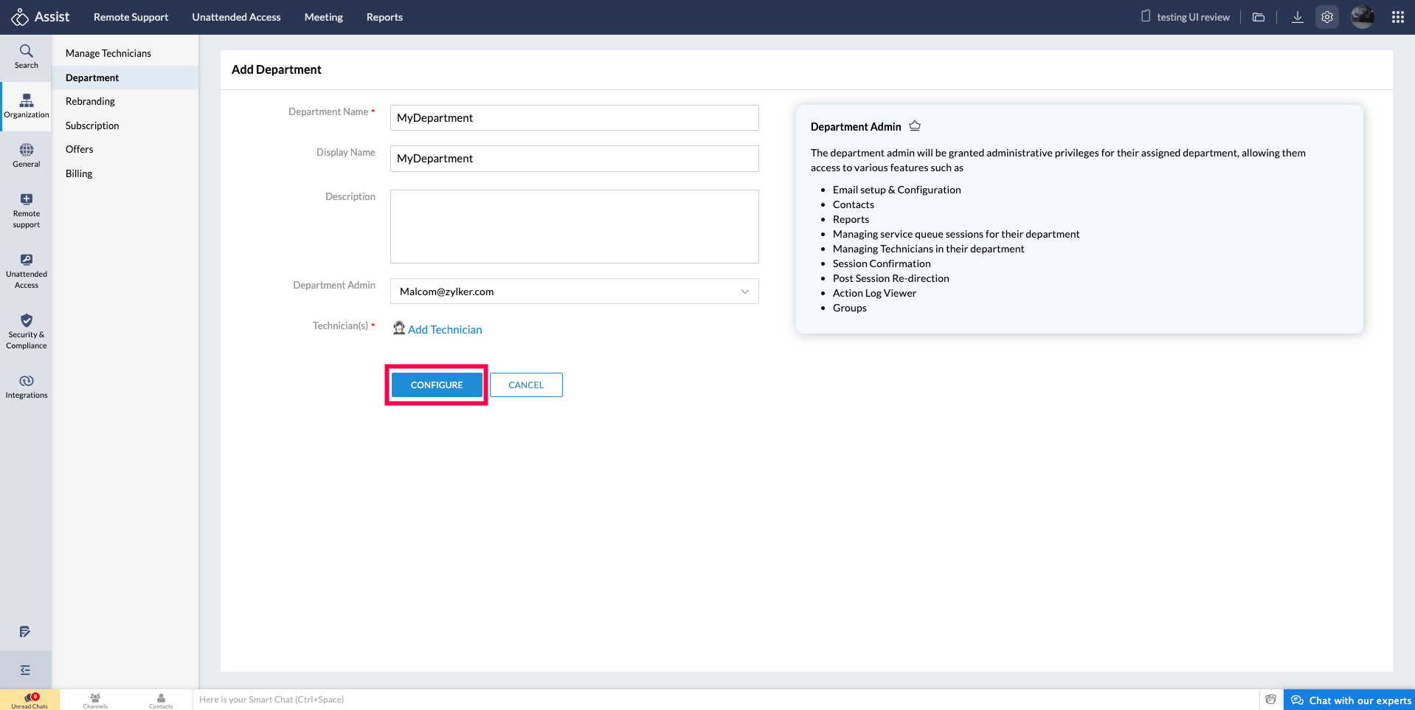Click the CONFIGURE button

437,385
